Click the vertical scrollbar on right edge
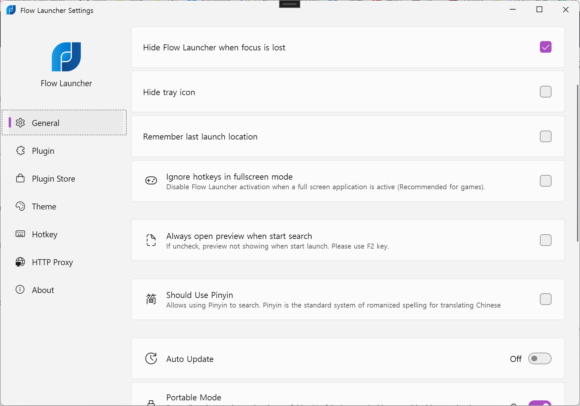The image size is (580, 406). pyautogui.click(x=578, y=163)
